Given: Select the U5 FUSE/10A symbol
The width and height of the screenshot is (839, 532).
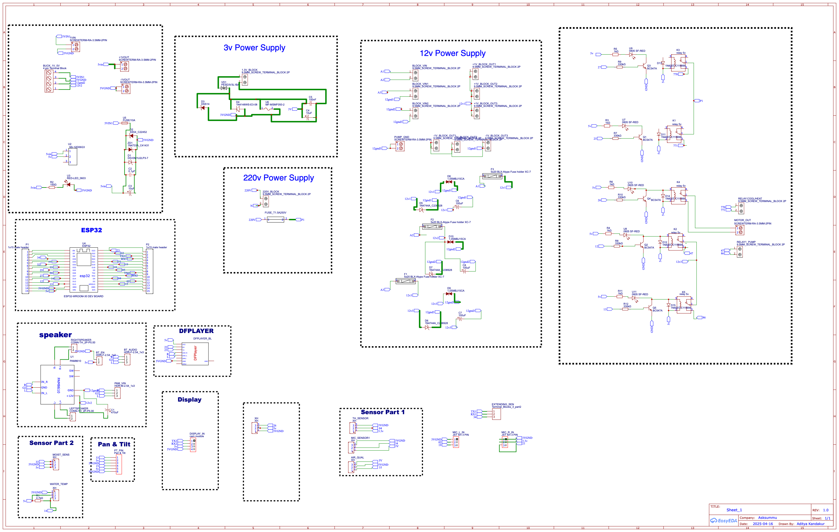Looking at the screenshot, I should [x=124, y=123].
